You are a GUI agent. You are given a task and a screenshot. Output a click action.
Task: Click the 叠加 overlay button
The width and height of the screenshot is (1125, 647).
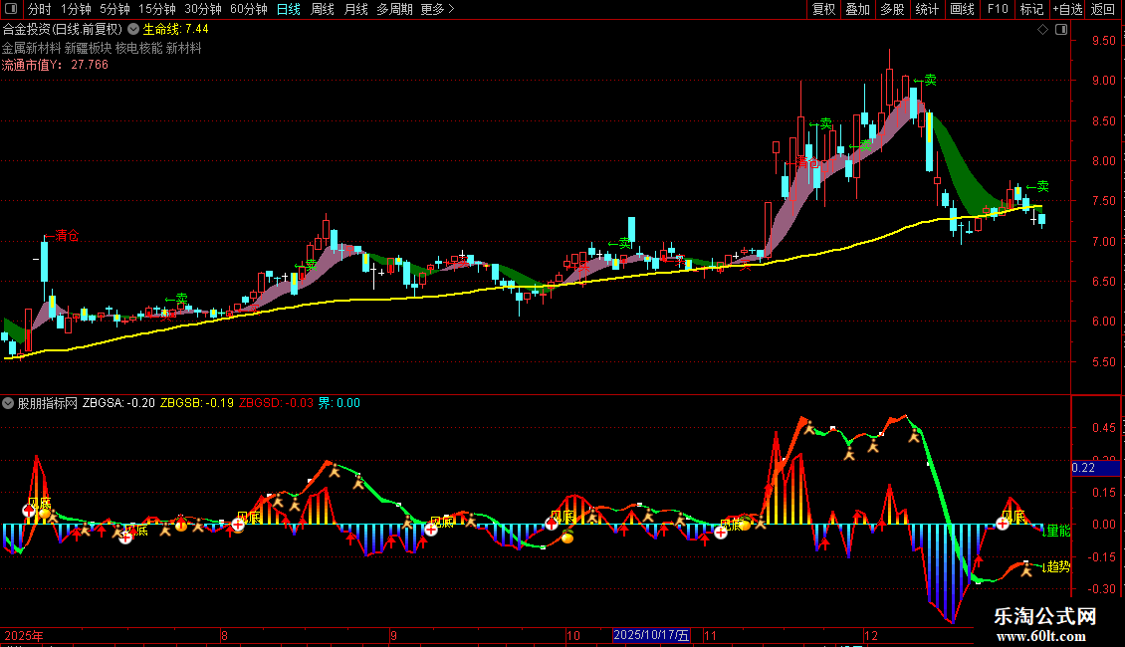[x=858, y=9]
